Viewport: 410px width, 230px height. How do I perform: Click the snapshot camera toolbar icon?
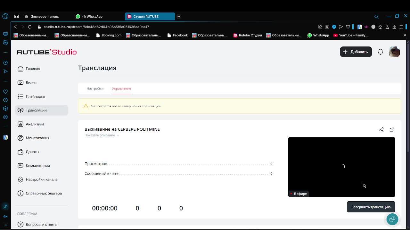coord(327,27)
